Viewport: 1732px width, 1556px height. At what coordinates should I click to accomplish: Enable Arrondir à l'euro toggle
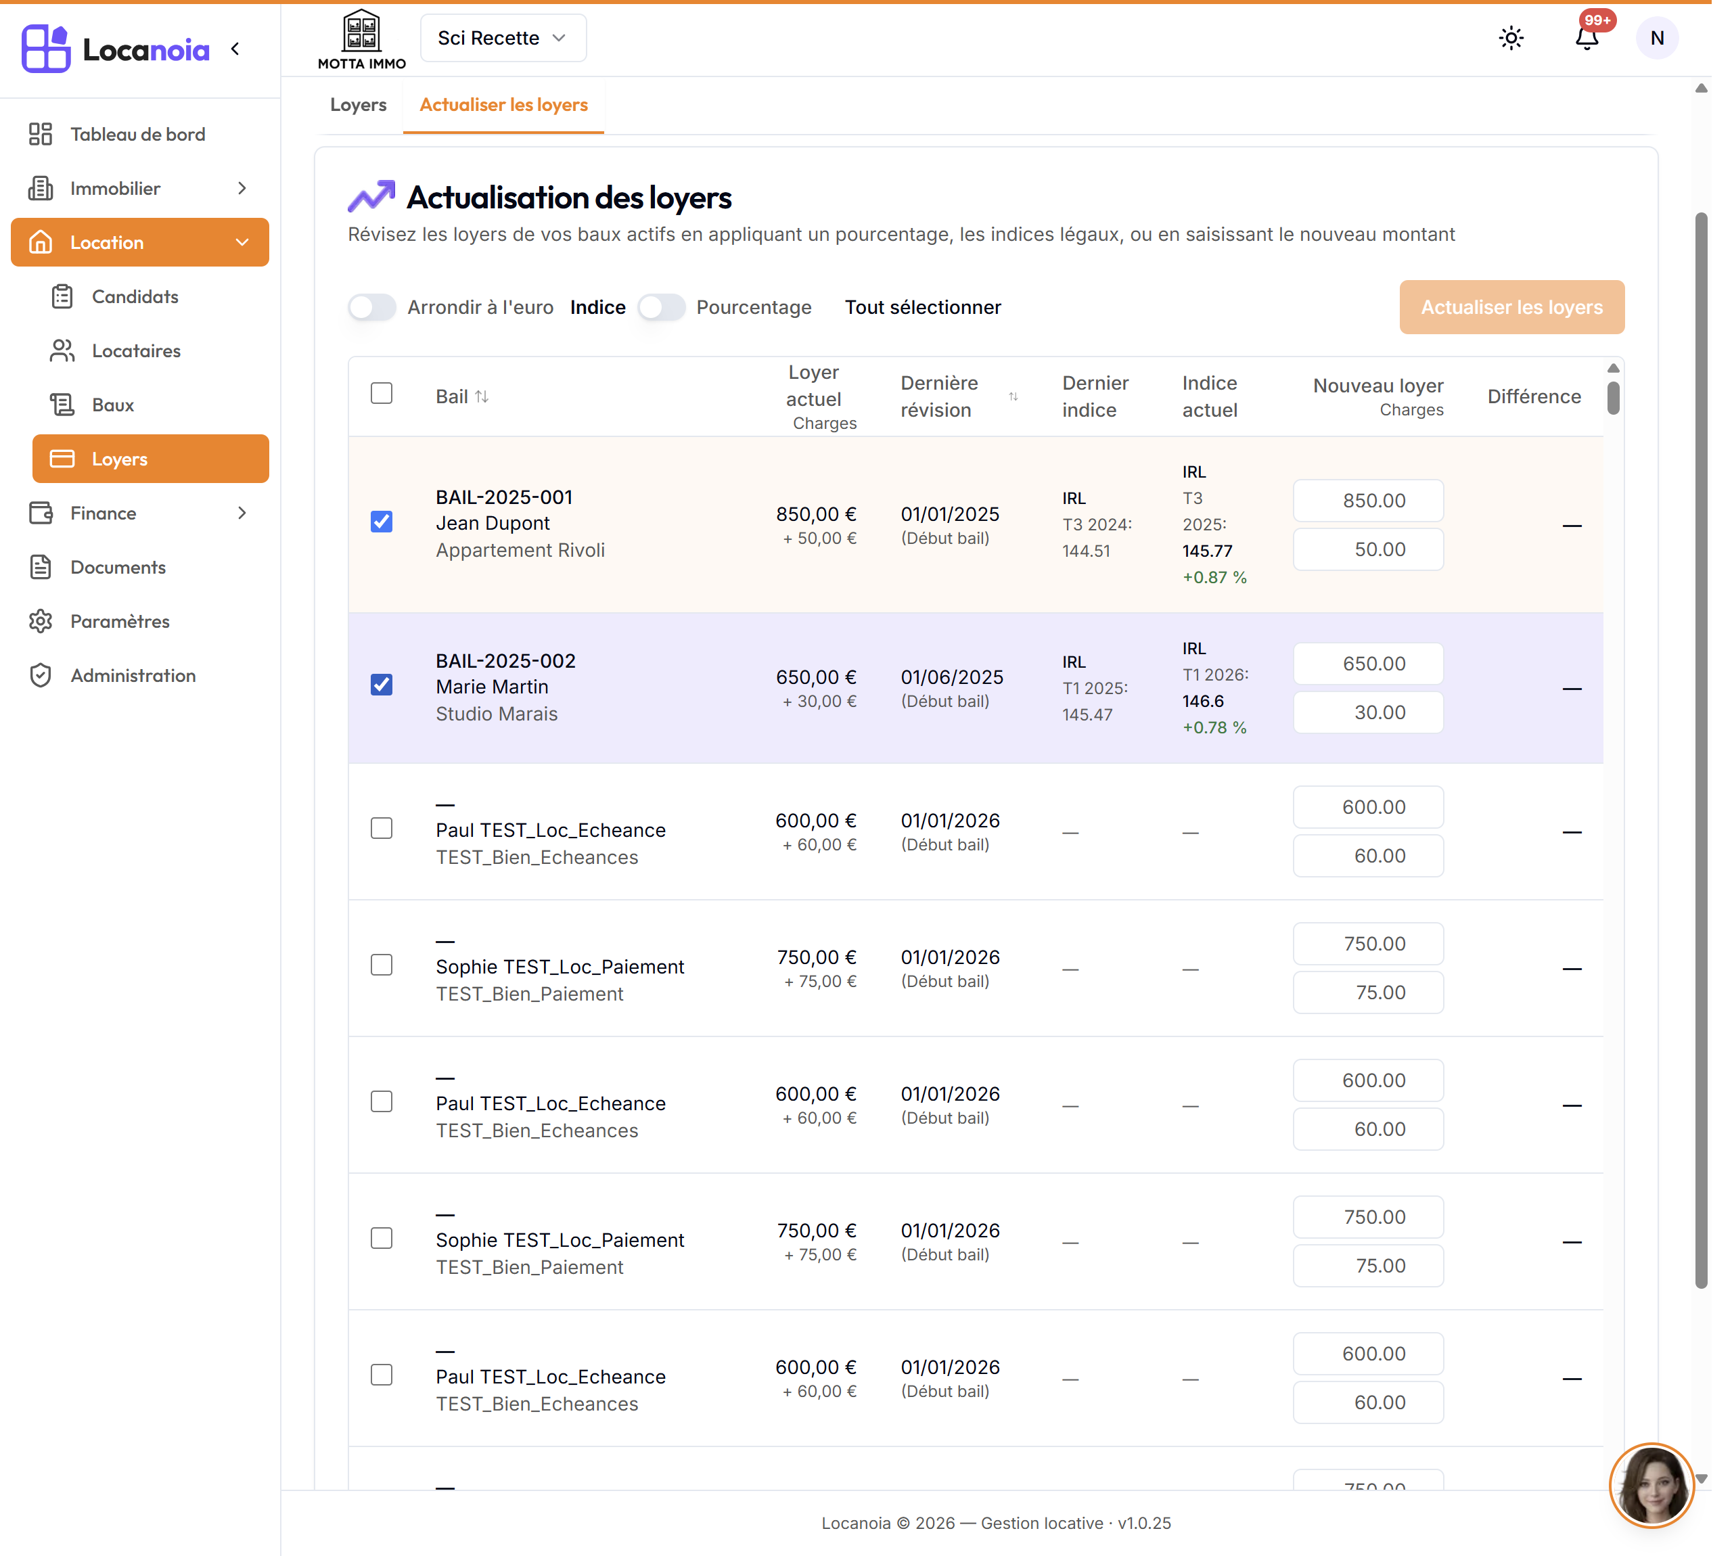(372, 308)
